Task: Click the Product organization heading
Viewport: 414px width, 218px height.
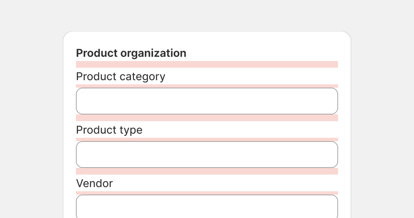Action: click(x=131, y=53)
